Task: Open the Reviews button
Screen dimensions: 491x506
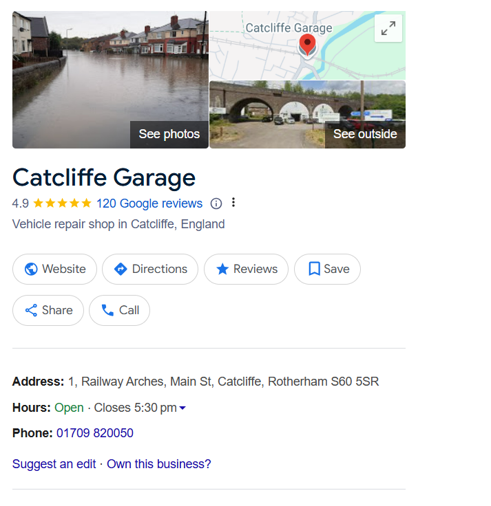Action: (246, 269)
